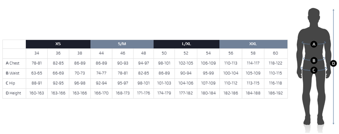Screen dimensions: 339x134
Task: Click the D Height row label
Action: point(14,93)
